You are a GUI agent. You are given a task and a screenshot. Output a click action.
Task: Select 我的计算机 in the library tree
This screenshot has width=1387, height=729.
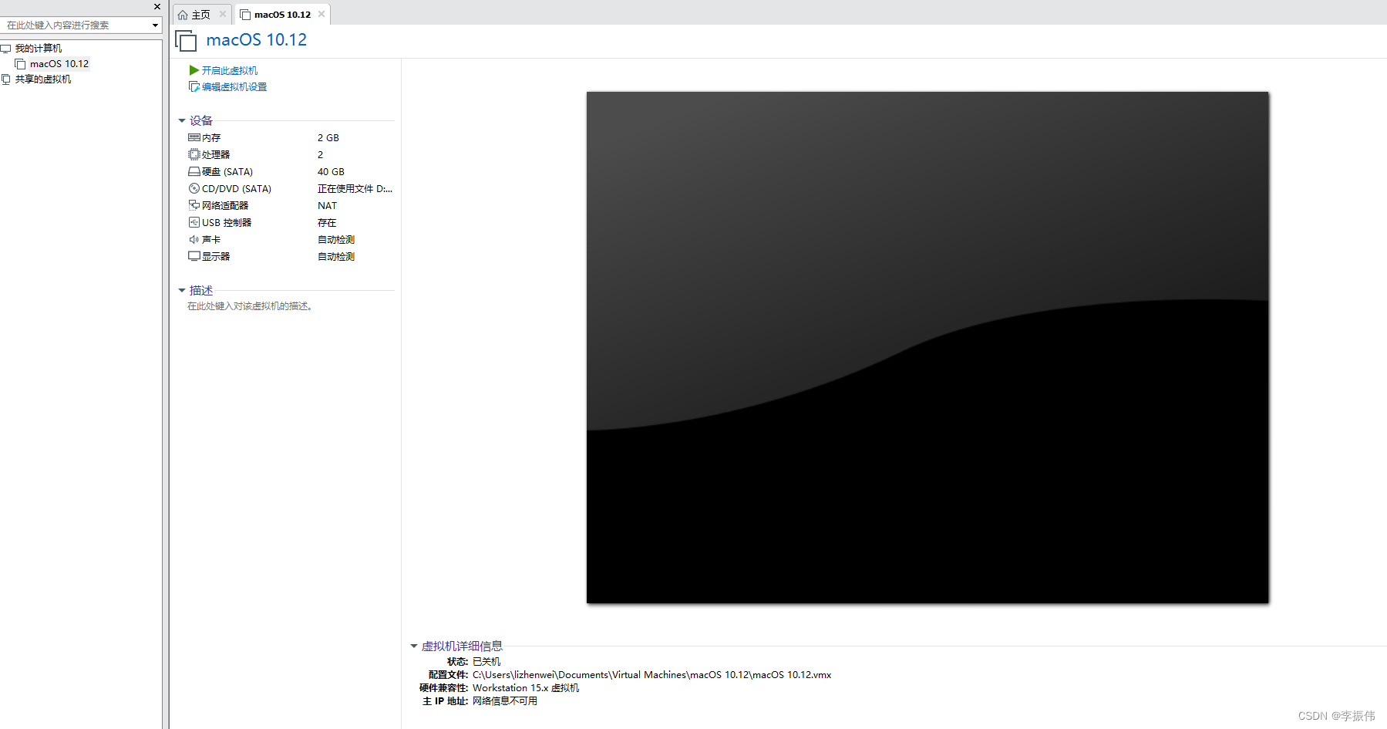pos(39,48)
